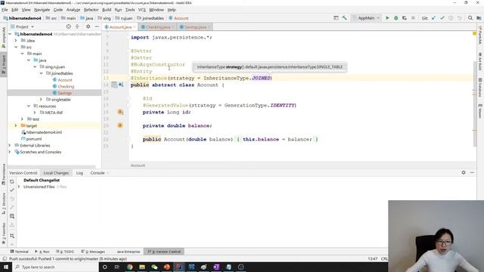Open the TODO tool window

coord(66,252)
